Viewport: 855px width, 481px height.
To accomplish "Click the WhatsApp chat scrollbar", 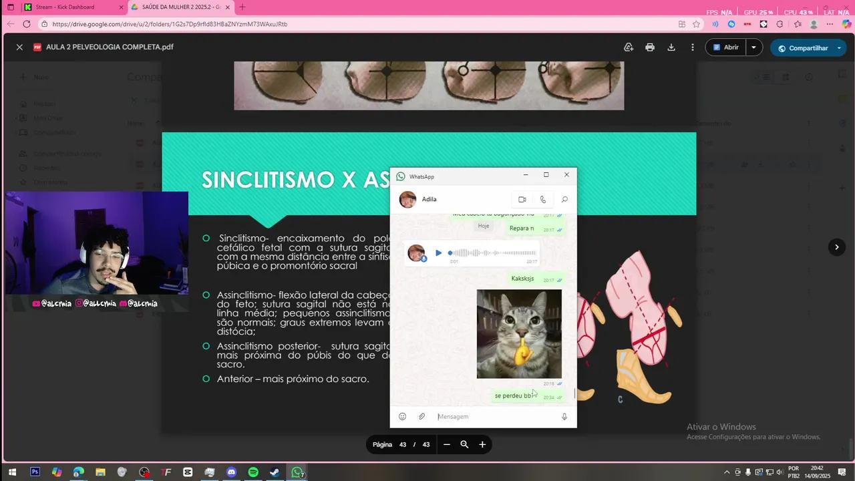I will (574, 393).
